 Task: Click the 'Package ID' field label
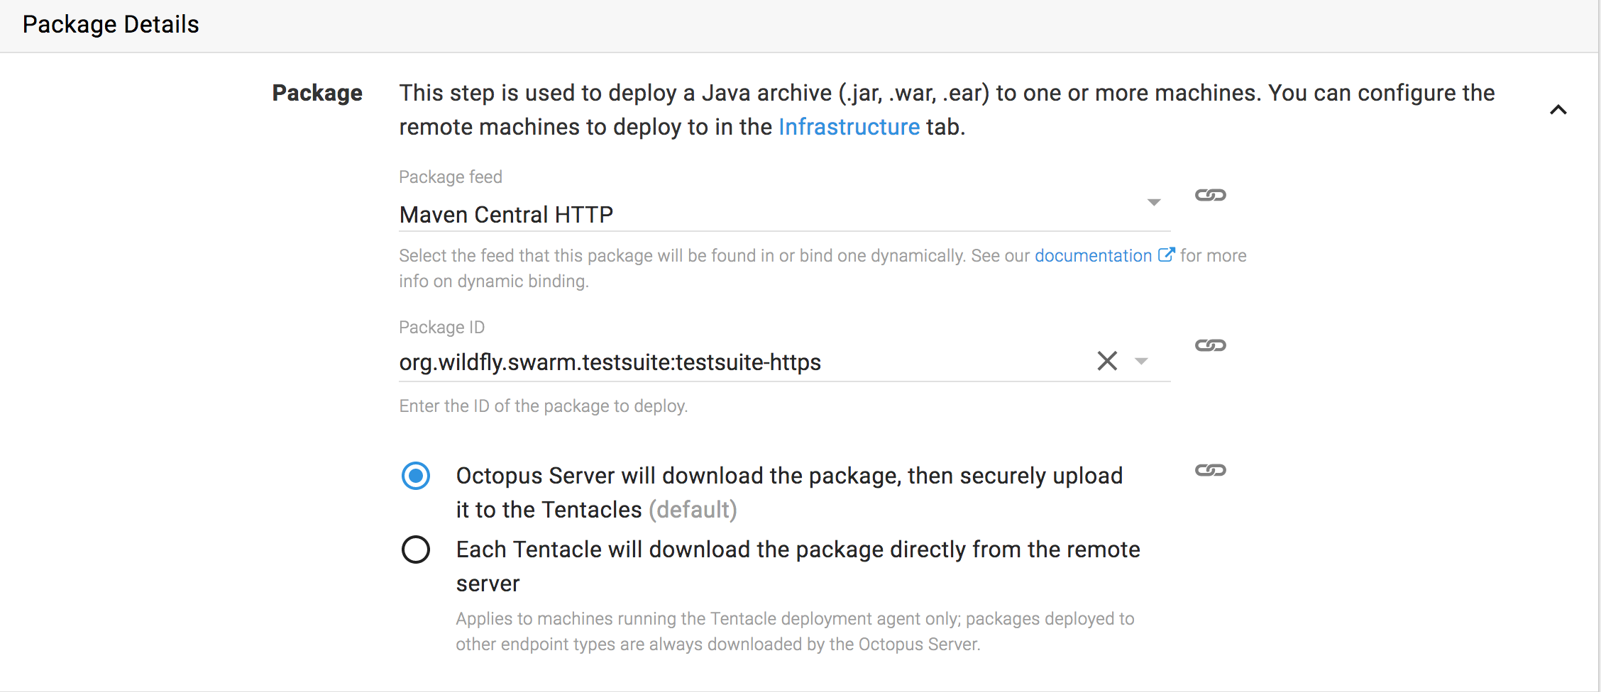pyautogui.click(x=441, y=327)
